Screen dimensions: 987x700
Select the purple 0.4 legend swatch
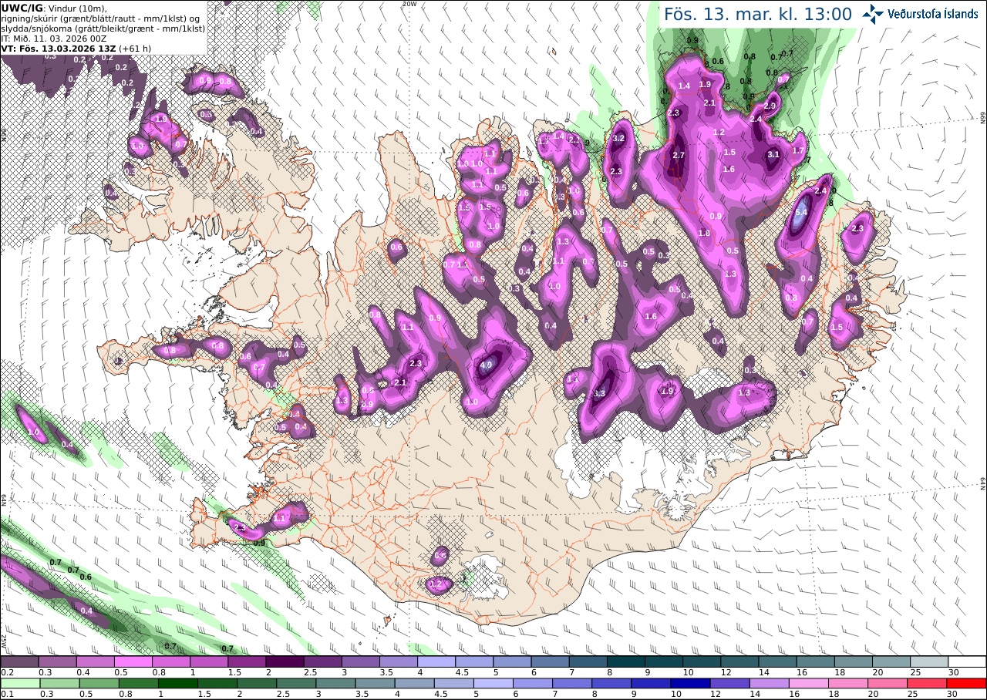pyautogui.click(x=96, y=661)
